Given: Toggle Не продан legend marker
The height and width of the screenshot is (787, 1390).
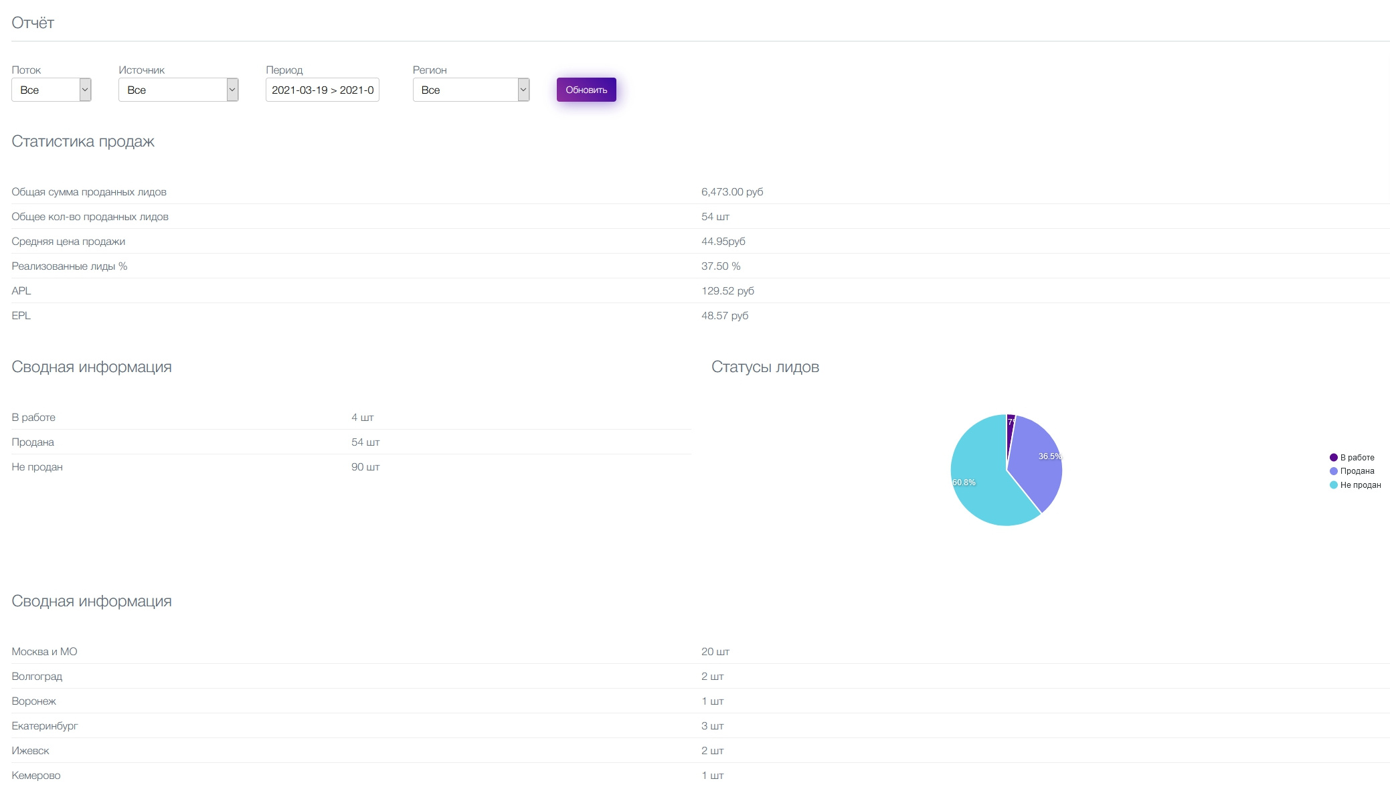Looking at the screenshot, I should tap(1333, 485).
